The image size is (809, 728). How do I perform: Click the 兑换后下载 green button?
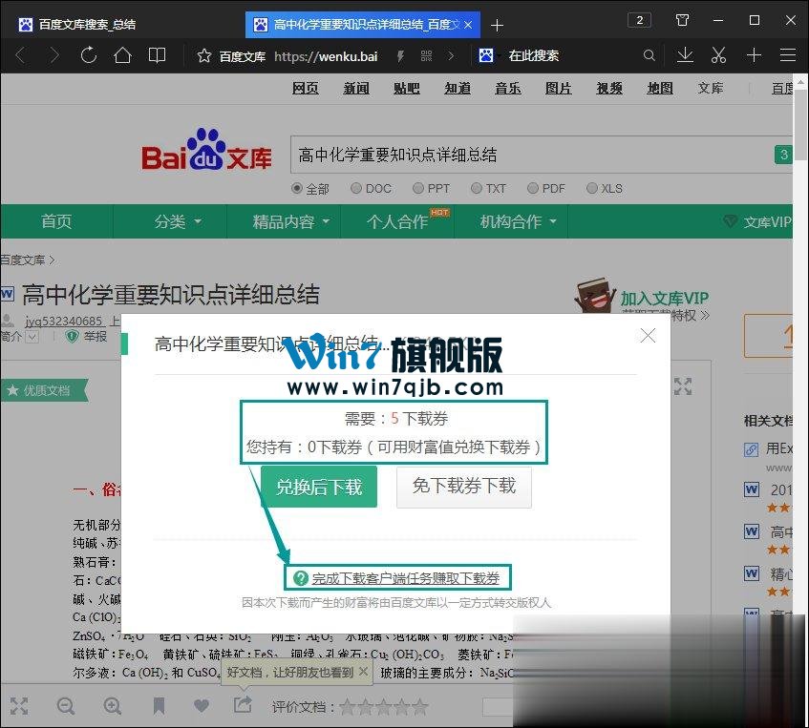tap(319, 487)
